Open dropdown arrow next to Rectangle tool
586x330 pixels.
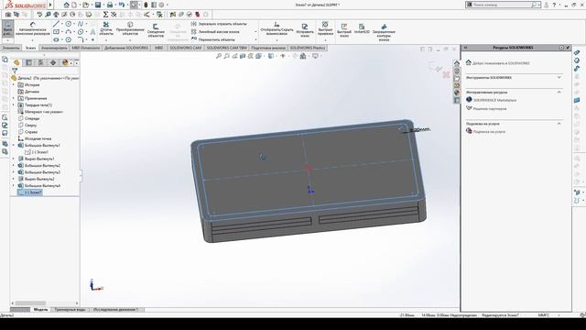[62, 32]
